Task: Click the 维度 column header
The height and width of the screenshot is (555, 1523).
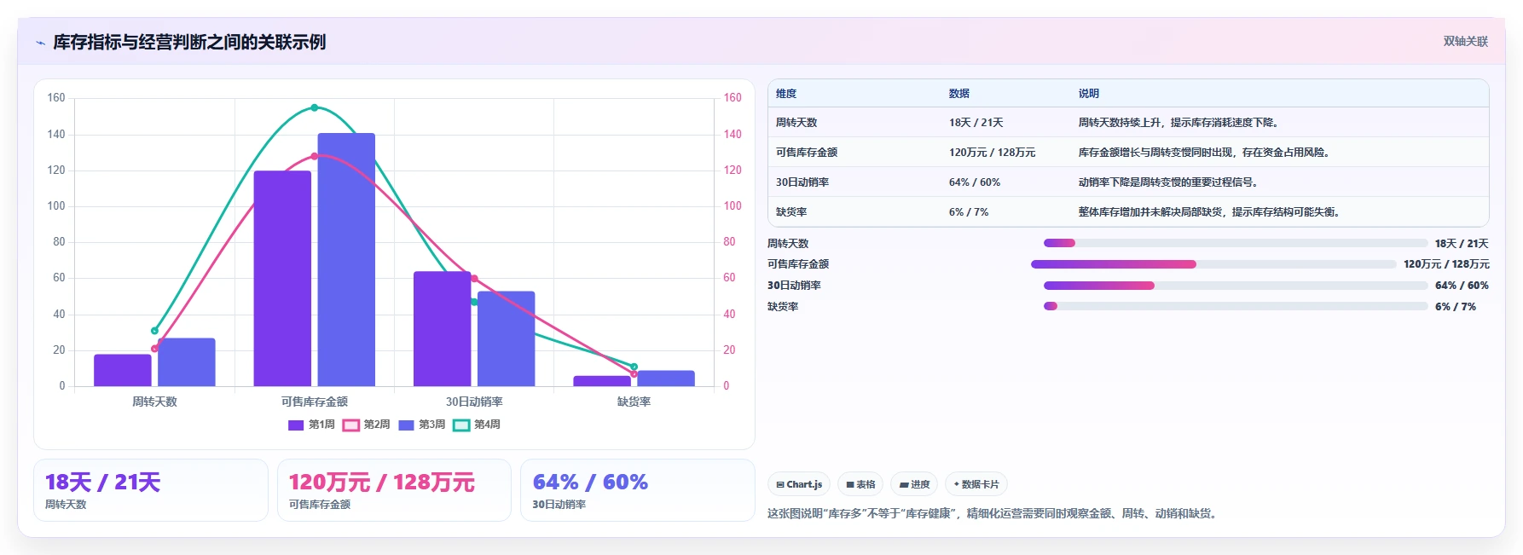Action: pos(786,94)
